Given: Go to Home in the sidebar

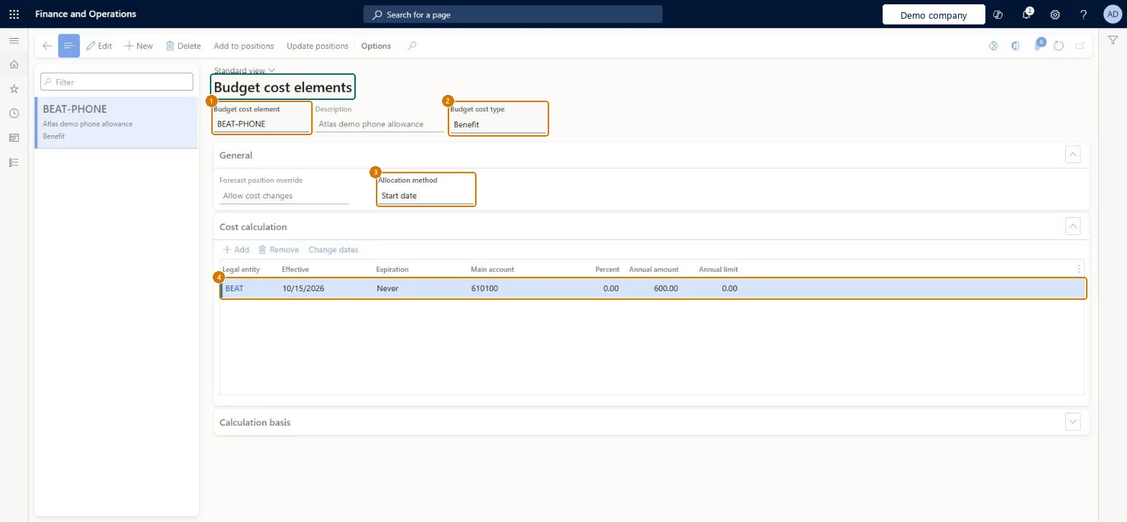Looking at the screenshot, I should click(x=14, y=65).
